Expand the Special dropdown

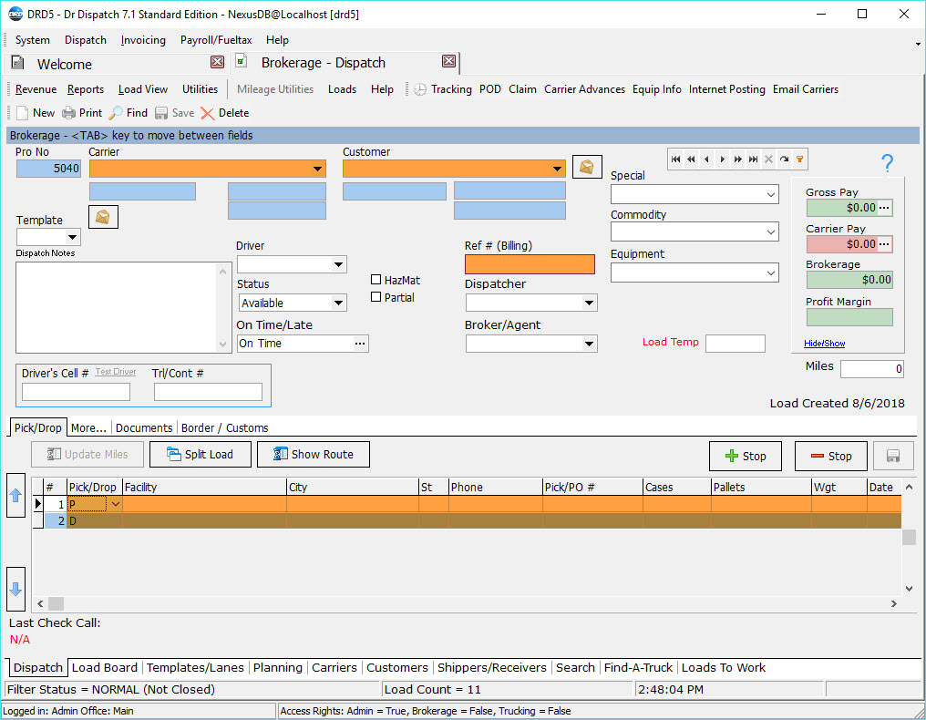(771, 194)
